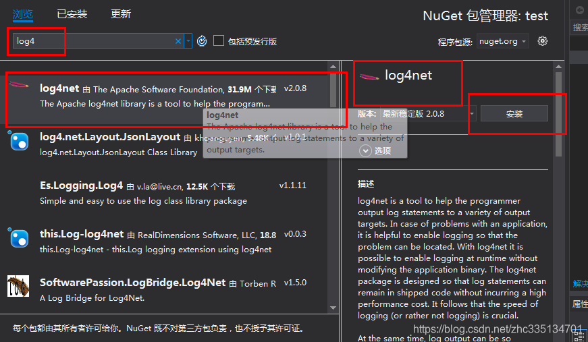The height and width of the screenshot is (342, 588).
Task: Click the this.Log-log4net package icon
Action: pos(19,238)
